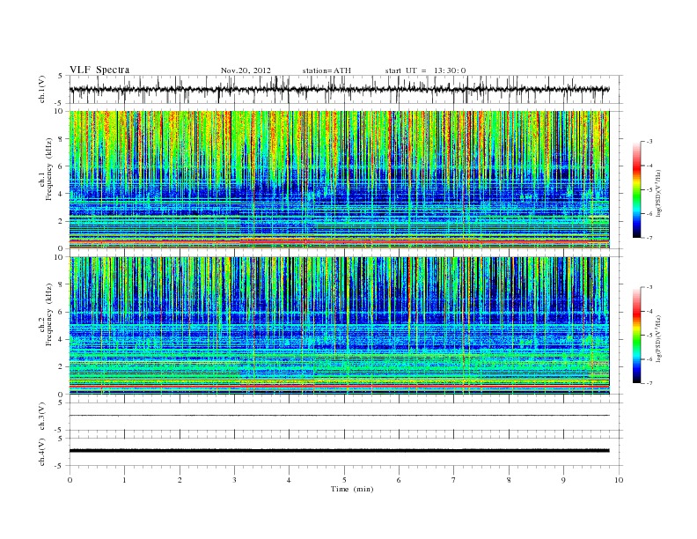
Task: Click the "-3" value on the upper color bar
Action: (x=649, y=142)
